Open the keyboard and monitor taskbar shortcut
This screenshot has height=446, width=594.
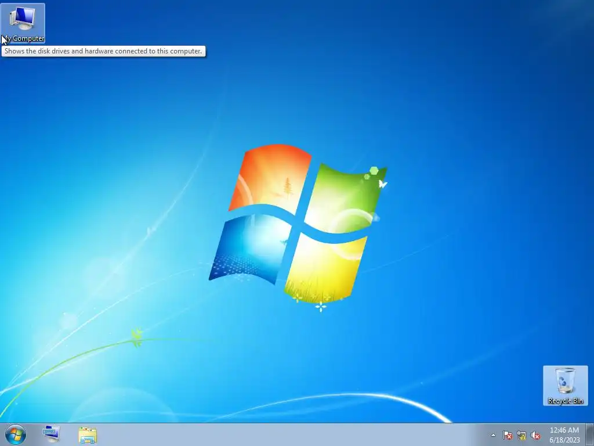click(51, 434)
